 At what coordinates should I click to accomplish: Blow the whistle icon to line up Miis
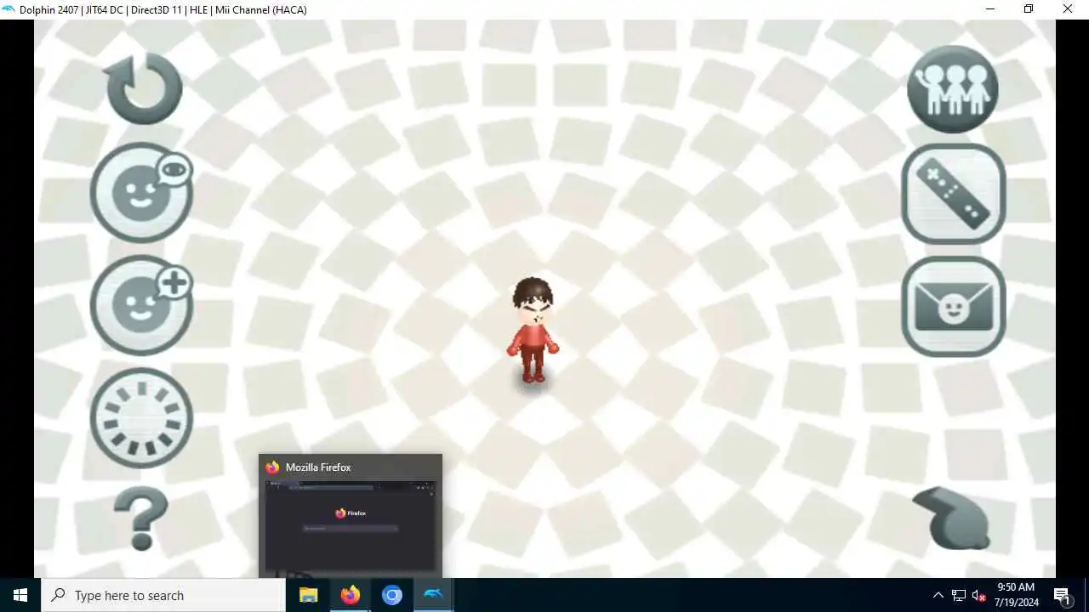pyautogui.click(x=952, y=518)
